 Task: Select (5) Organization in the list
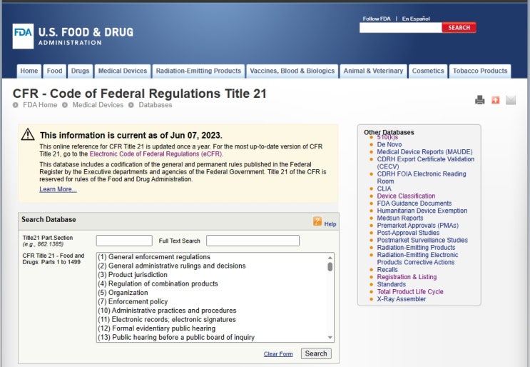tap(212, 293)
